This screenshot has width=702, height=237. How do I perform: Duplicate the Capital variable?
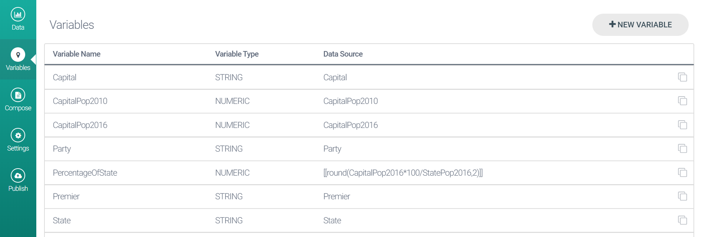click(682, 77)
